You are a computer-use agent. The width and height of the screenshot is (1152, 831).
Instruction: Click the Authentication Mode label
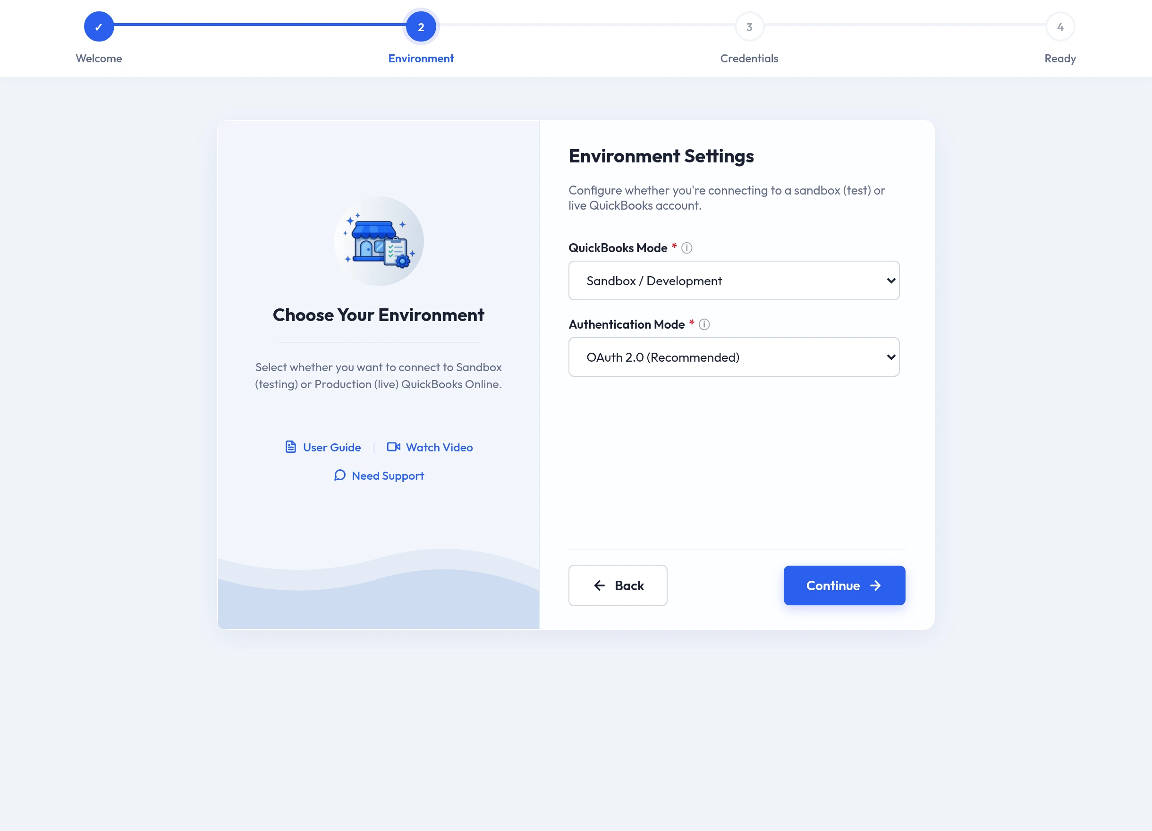[x=627, y=324]
